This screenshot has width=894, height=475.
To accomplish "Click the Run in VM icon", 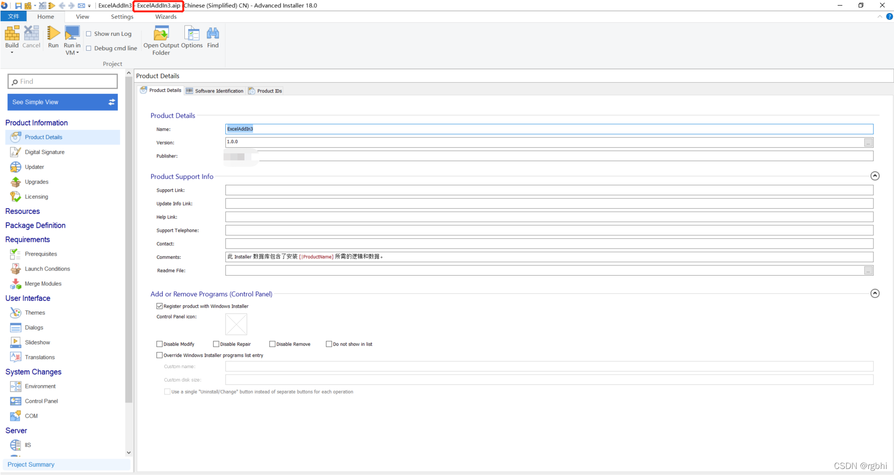I will coord(72,33).
